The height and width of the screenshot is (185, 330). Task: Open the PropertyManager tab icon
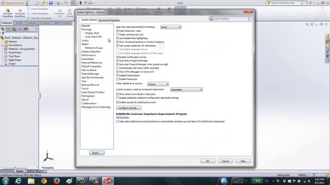point(8,29)
